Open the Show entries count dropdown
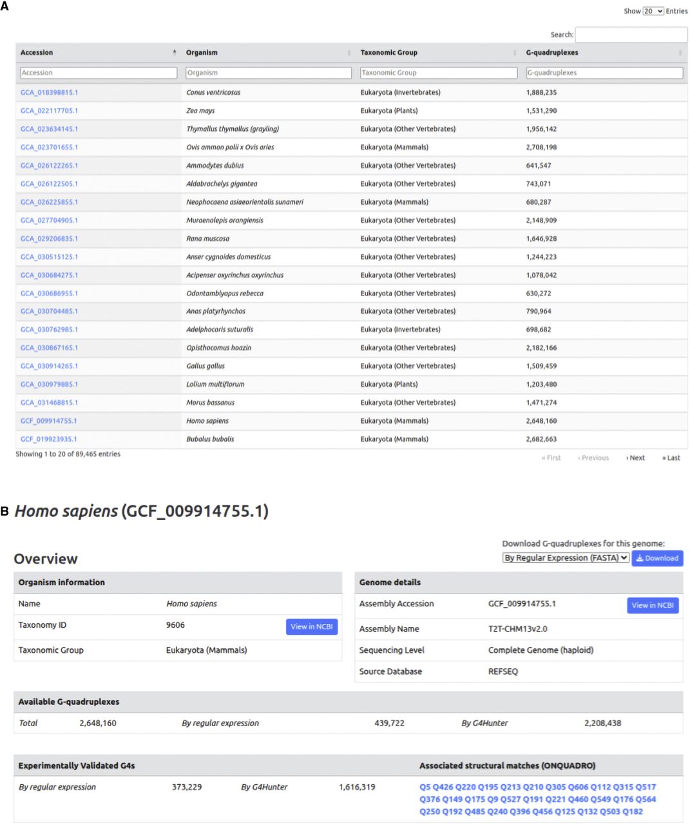Viewport: 690px width, 824px height. (x=653, y=11)
